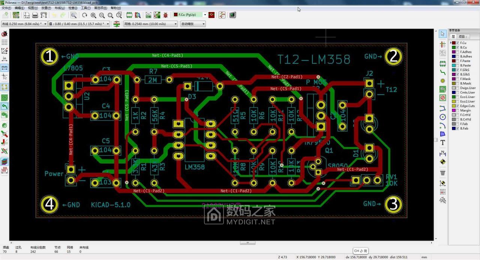
Task: Select the Add text tool
Action: tap(442, 143)
